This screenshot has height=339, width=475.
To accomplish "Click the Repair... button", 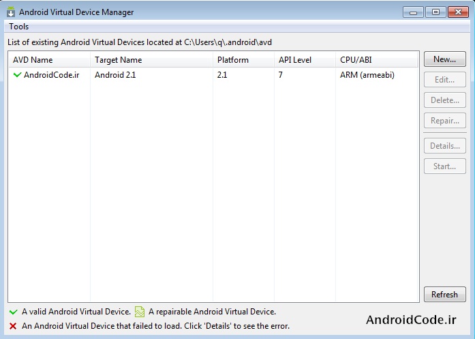I will coord(445,121).
